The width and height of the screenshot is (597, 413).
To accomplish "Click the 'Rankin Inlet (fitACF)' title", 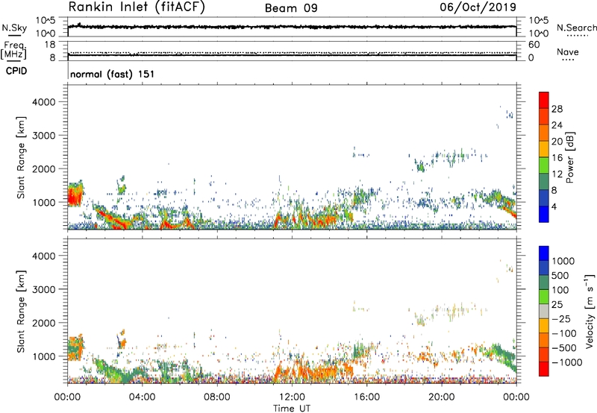I will coord(137,7).
